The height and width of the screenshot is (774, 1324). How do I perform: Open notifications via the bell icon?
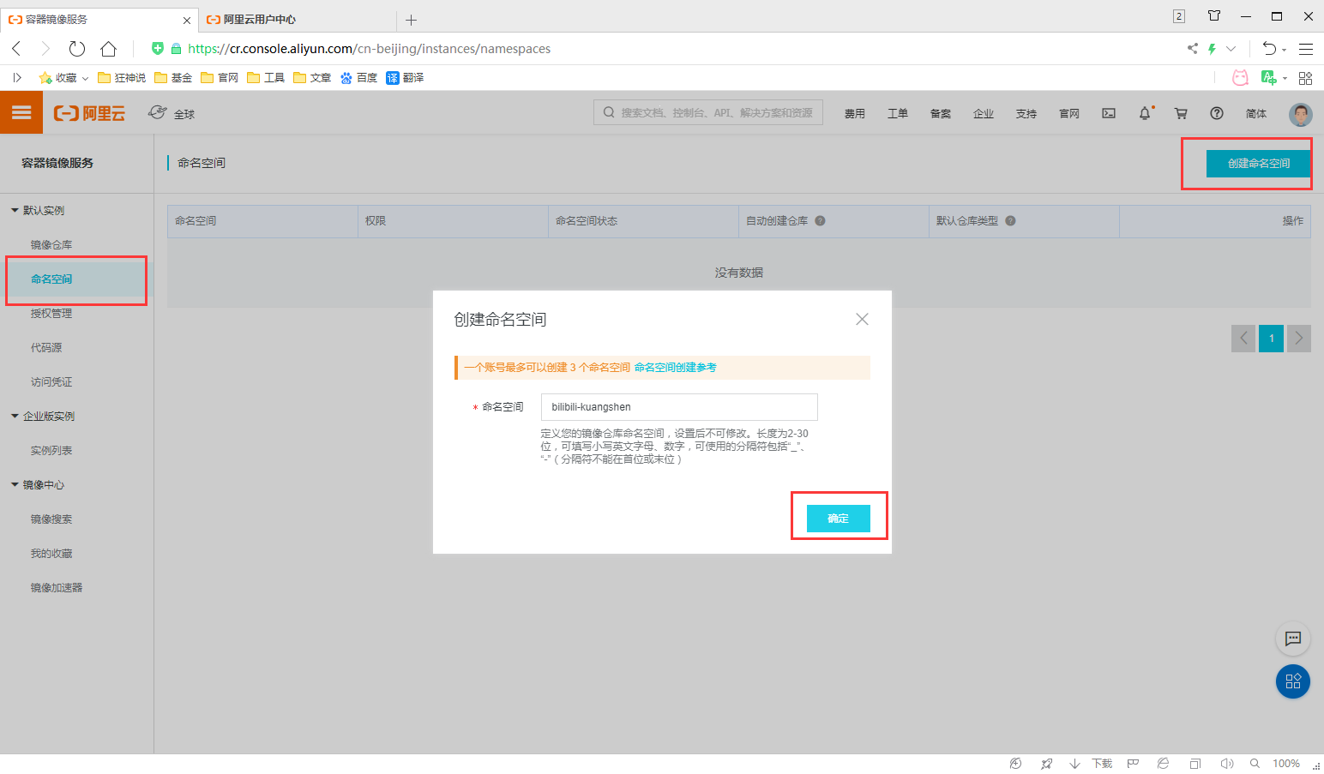(x=1144, y=112)
